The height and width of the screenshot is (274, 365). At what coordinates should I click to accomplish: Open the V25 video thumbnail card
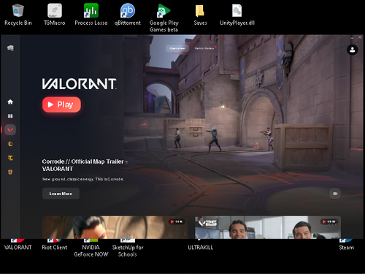pos(268,227)
